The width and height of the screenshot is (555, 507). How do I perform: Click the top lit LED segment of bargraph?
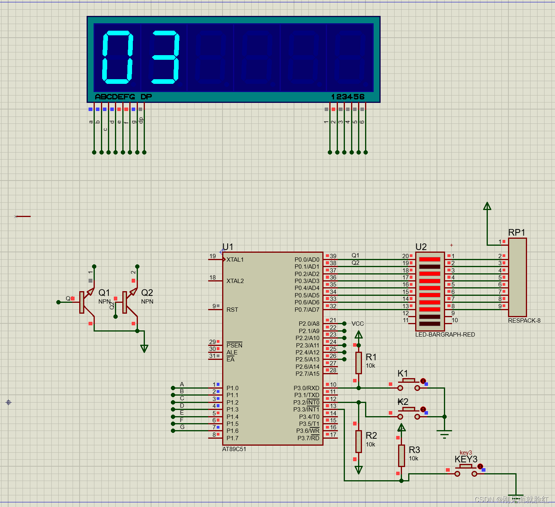click(430, 259)
